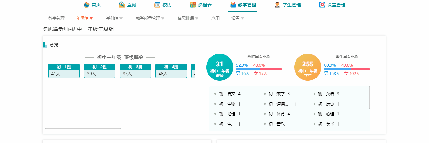
Task: Open the 课程表 top menu item
Action: 201,5
